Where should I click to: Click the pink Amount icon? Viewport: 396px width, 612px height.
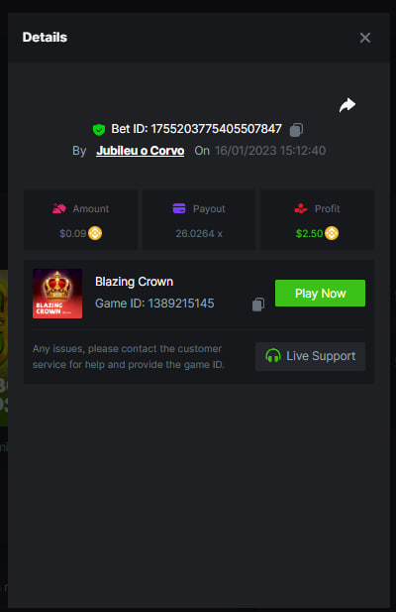point(59,208)
